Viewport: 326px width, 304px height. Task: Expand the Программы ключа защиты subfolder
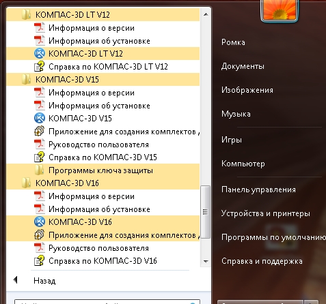(100, 170)
